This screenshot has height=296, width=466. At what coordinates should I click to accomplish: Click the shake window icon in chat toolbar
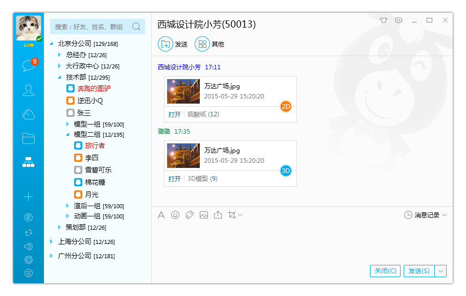click(x=189, y=215)
